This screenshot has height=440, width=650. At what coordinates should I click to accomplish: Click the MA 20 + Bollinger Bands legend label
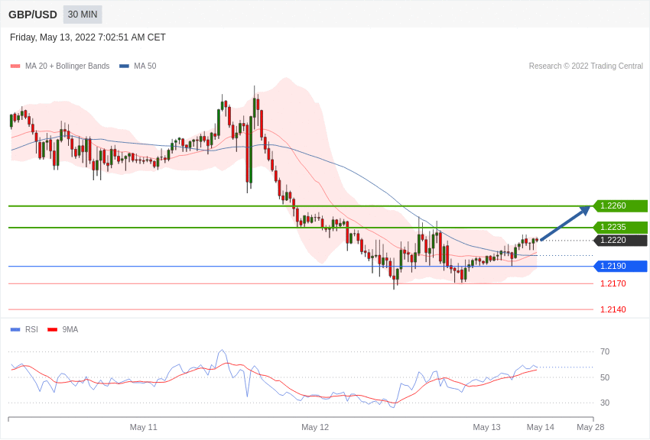67,66
